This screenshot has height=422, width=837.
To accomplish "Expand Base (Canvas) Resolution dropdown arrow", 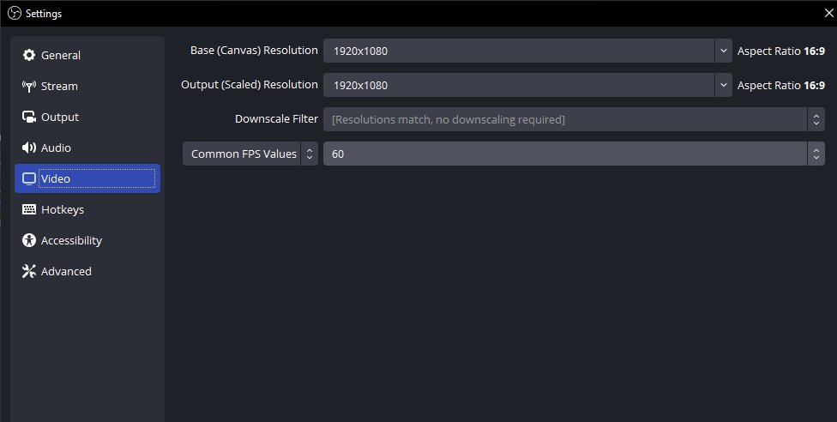I will (x=723, y=51).
